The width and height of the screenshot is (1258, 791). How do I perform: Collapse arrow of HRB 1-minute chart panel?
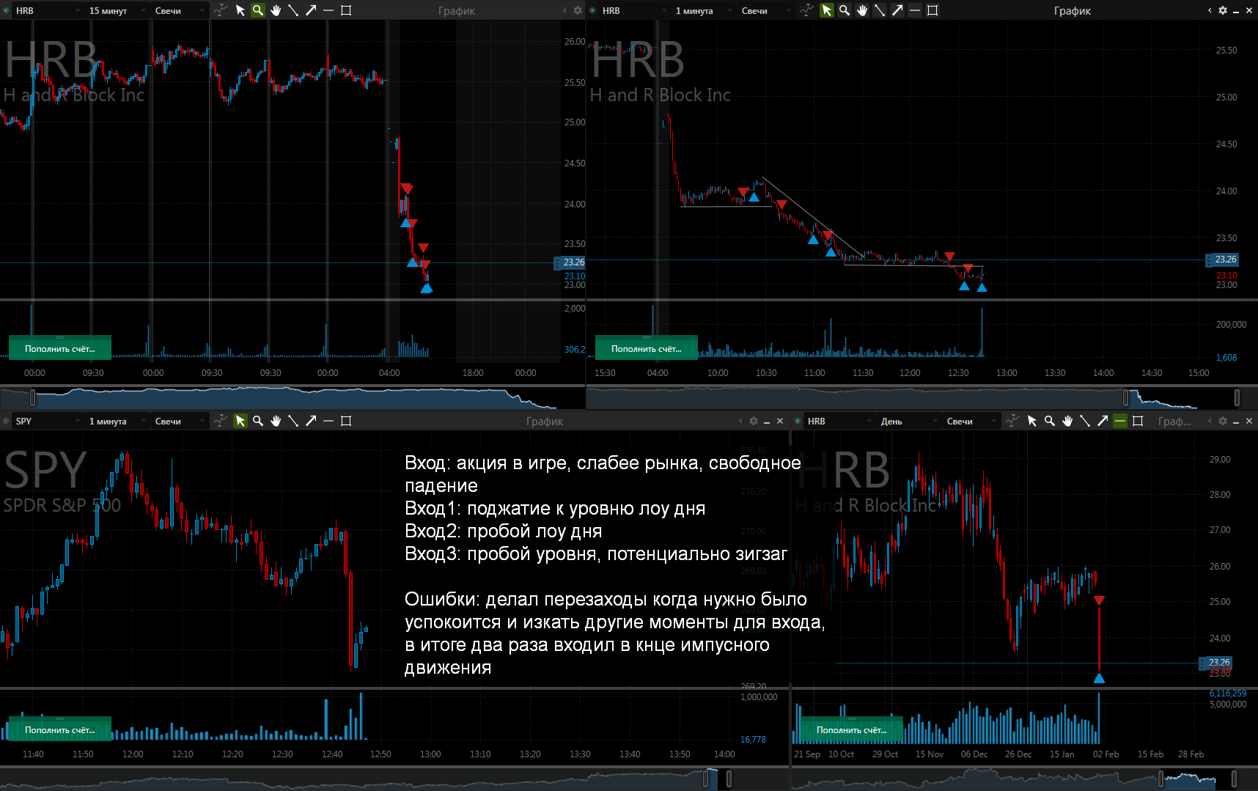click(x=1210, y=10)
